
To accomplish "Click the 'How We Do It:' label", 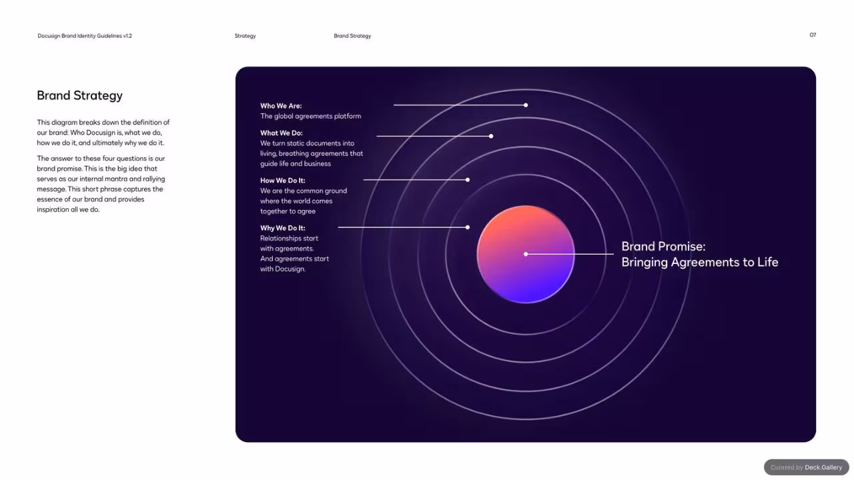I will coord(283,181).
